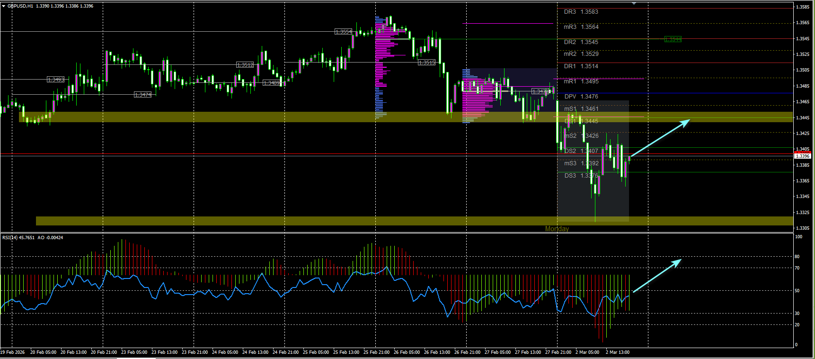Click the RSI scale value 70
815x359 pixels.
[797, 268]
